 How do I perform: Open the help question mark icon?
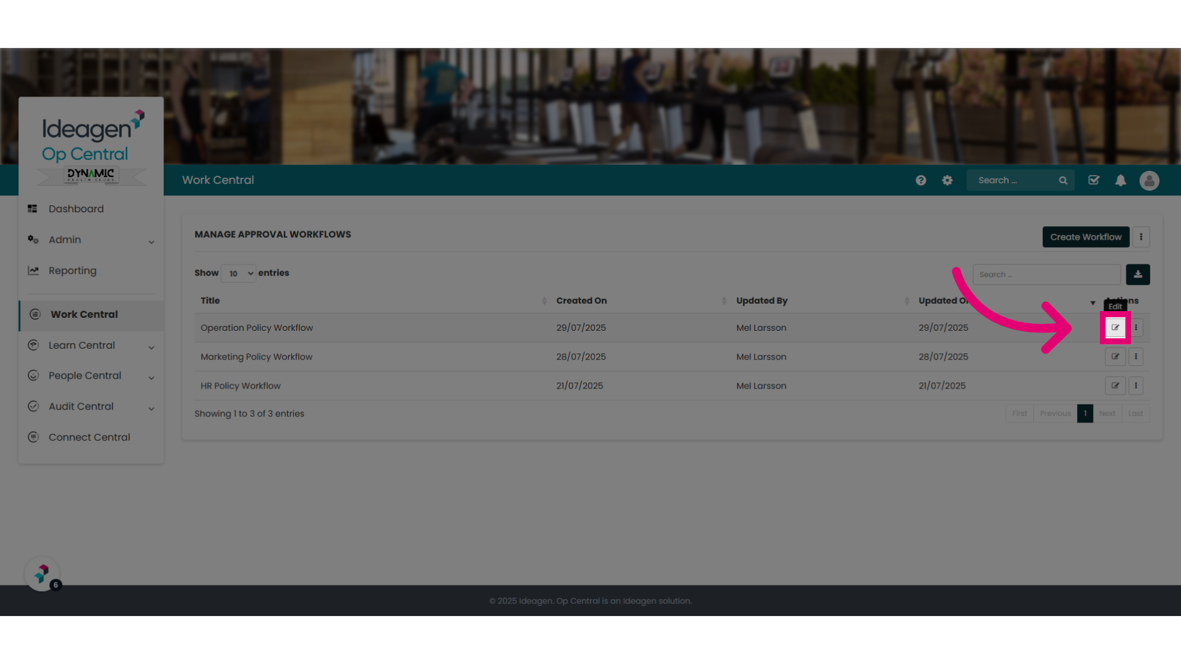921,180
